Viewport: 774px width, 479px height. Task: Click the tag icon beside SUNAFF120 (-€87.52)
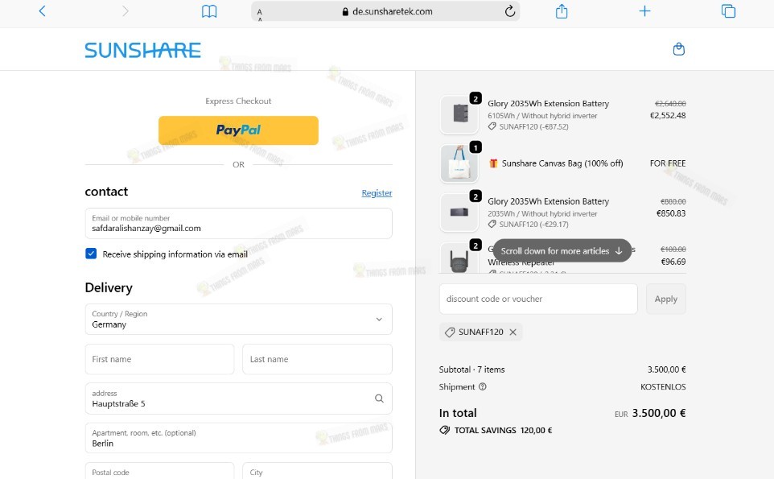click(x=492, y=126)
